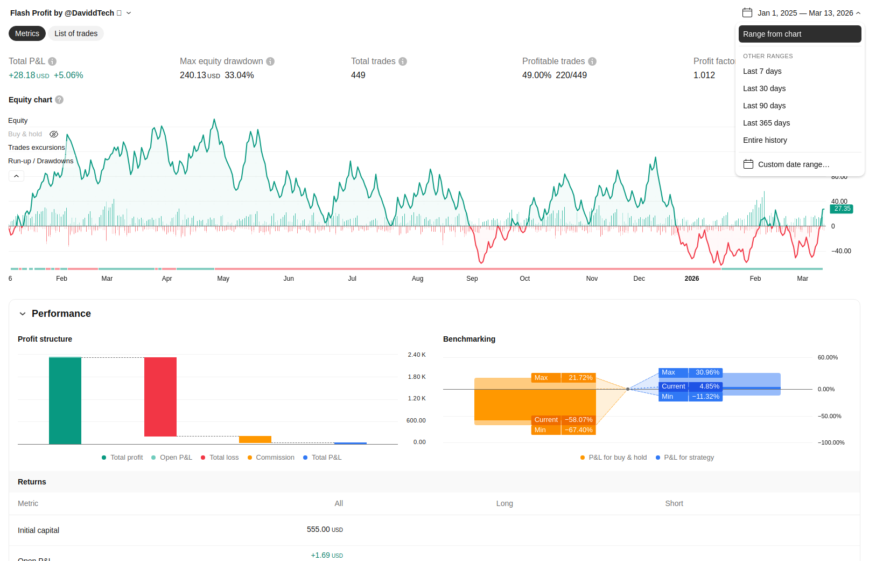Toggle Run-up / Drawdowns series

tap(40, 161)
